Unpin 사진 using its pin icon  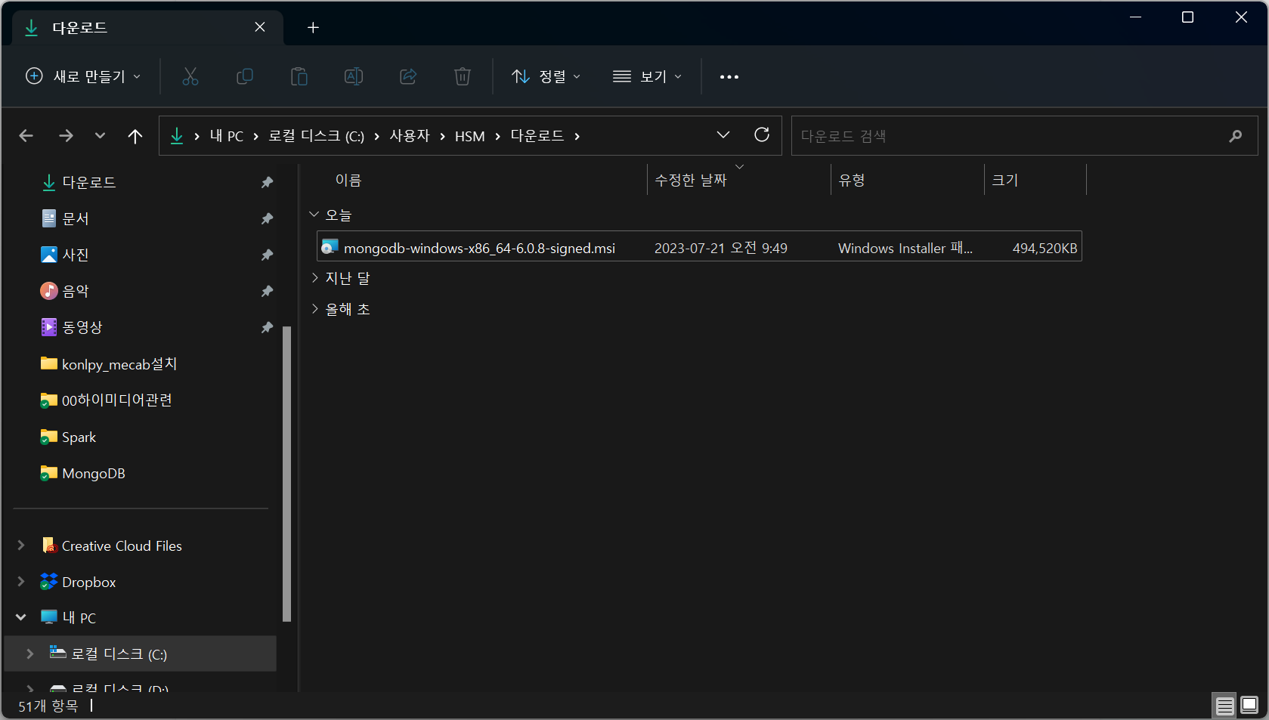(x=267, y=255)
